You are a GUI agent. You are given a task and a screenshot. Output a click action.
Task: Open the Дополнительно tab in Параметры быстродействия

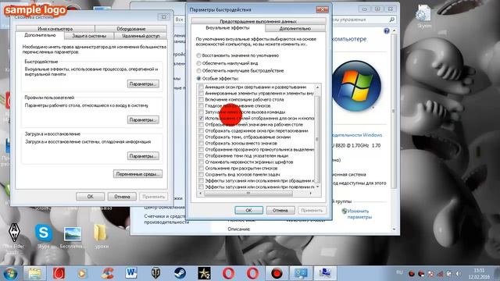click(295, 28)
